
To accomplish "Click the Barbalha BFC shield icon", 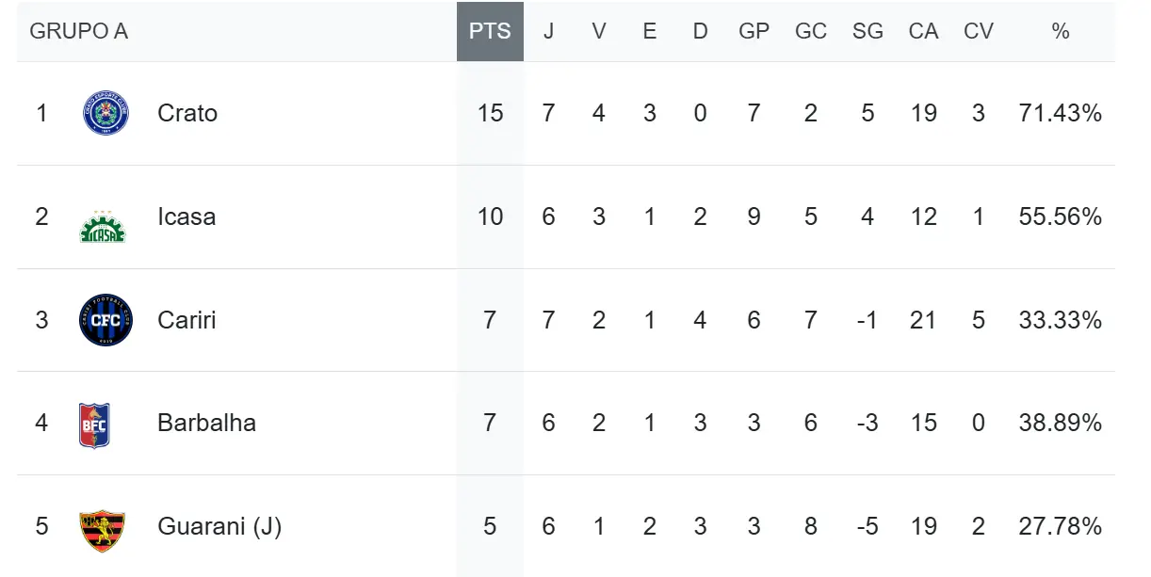I will pyautogui.click(x=94, y=425).
